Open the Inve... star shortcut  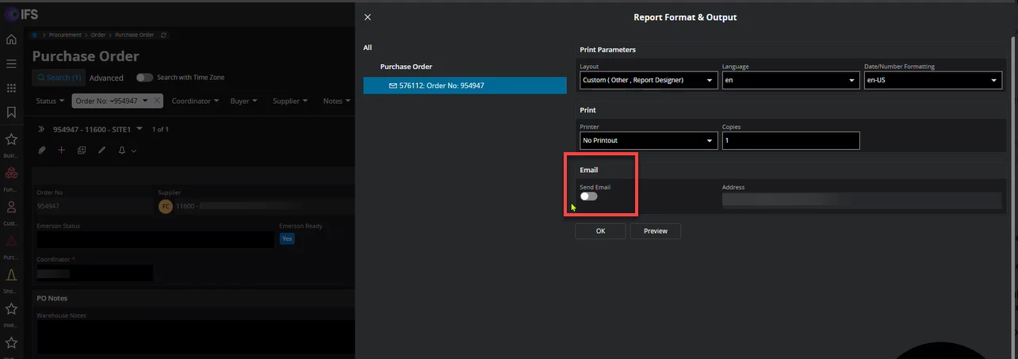pyautogui.click(x=11, y=309)
